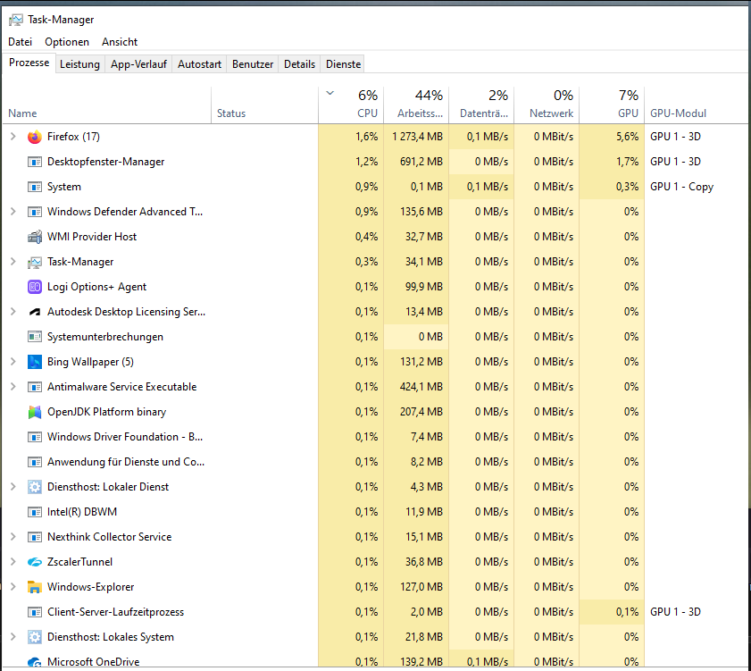Click Desktopfenster-Manager memory 691,2 MB
The image size is (751, 671).
coord(421,162)
